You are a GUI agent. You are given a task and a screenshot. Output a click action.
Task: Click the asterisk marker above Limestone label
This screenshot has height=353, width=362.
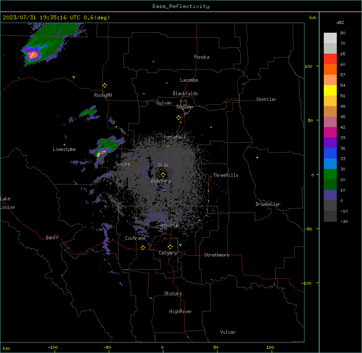click(x=64, y=145)
